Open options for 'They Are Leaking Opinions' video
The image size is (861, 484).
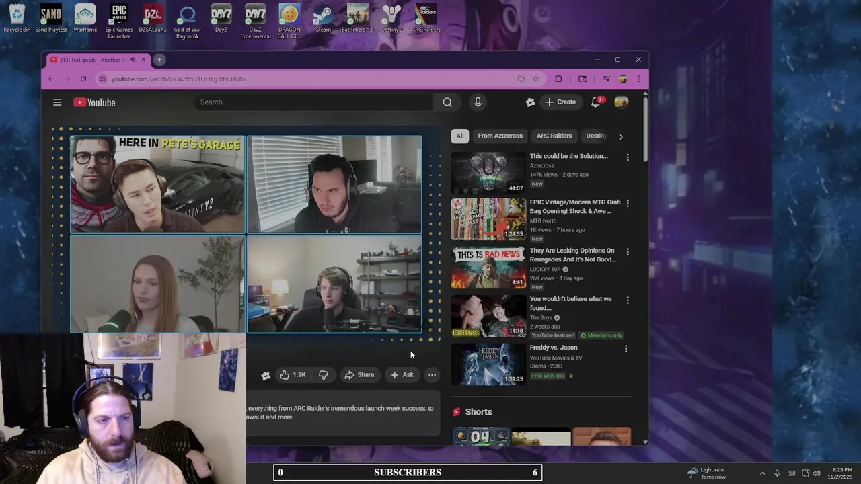[x=628, y=251]
